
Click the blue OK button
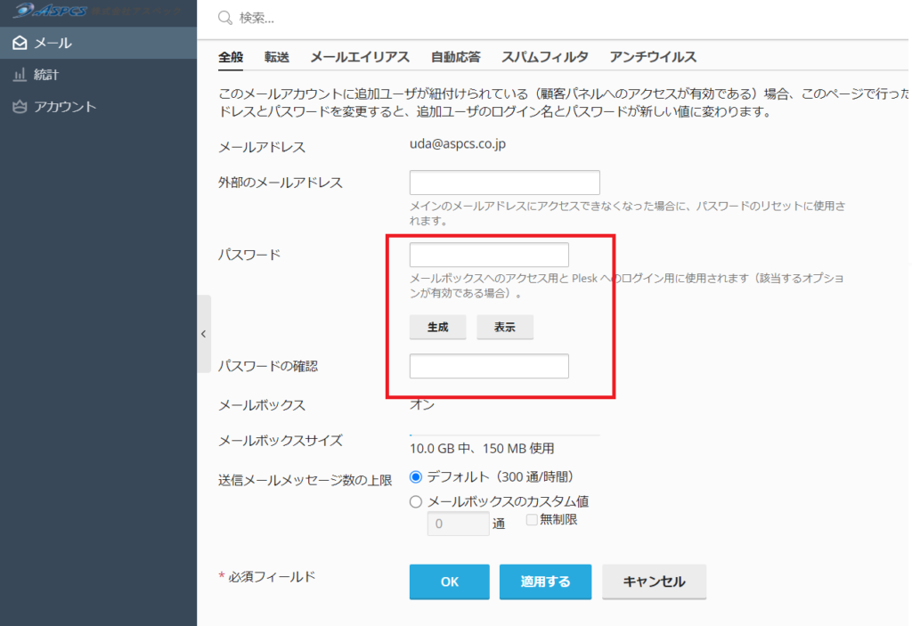(449, 581)
